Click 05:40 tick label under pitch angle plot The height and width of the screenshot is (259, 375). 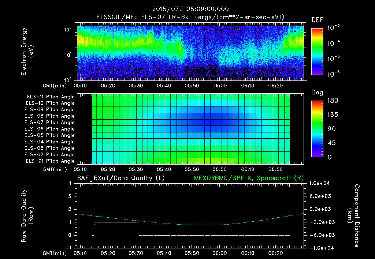[164, 169]
